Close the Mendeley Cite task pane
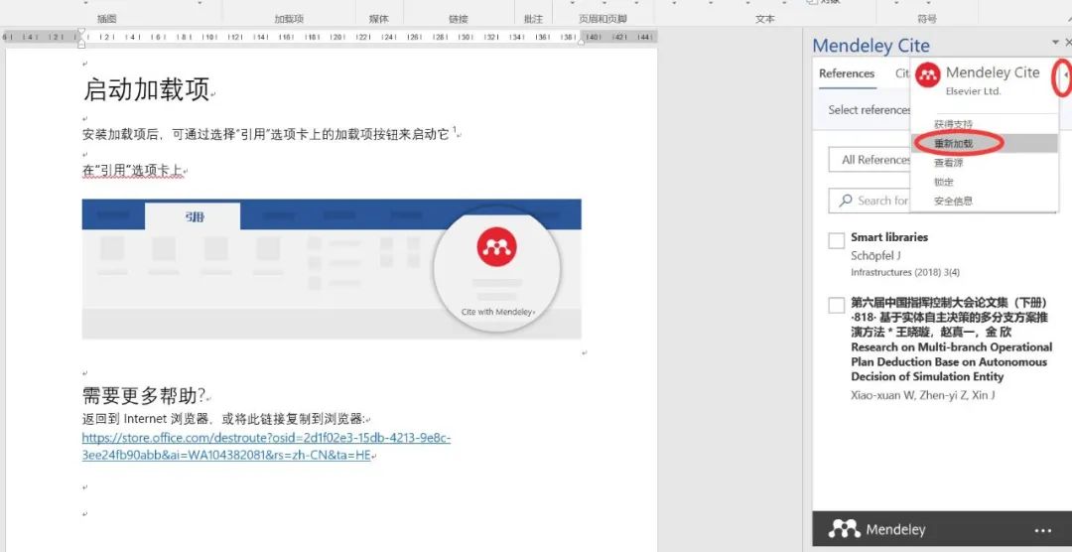The height and width of the screenshot is (552, 1072). click(x=1068, y=43)
